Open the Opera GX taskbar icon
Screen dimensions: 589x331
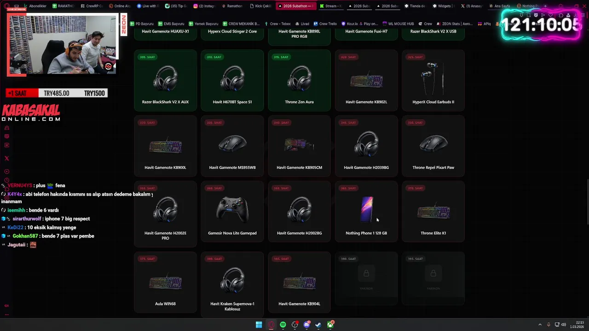tap(271, 325)
